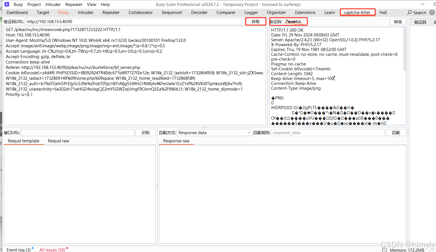Open the Organizer tab

click(x=276, y=13)
